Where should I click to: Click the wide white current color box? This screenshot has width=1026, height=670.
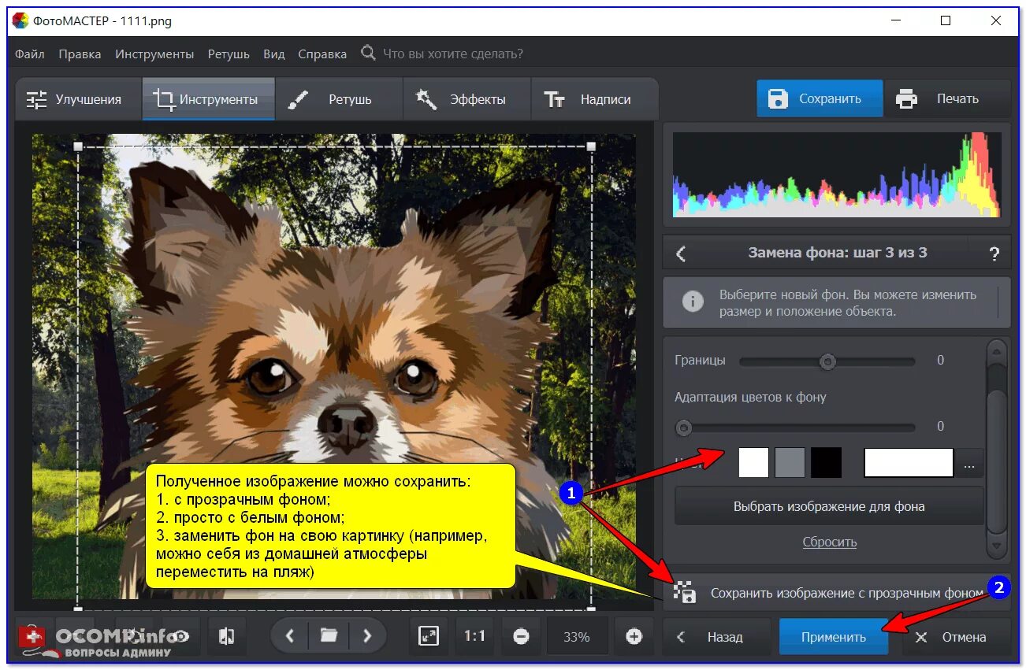pos(909,463)
